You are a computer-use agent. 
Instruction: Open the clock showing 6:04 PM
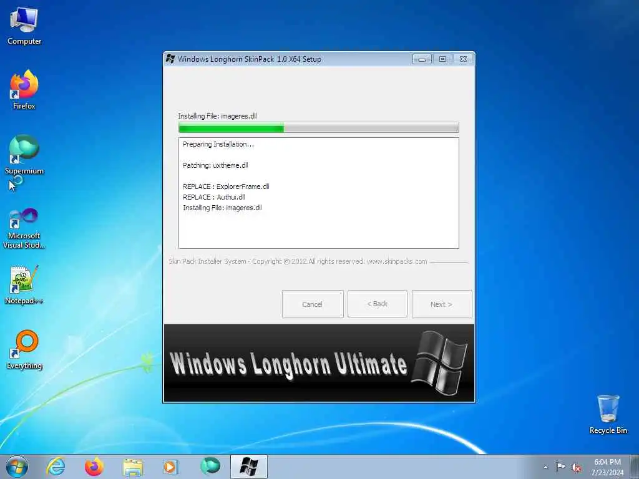tap(607, 467)
